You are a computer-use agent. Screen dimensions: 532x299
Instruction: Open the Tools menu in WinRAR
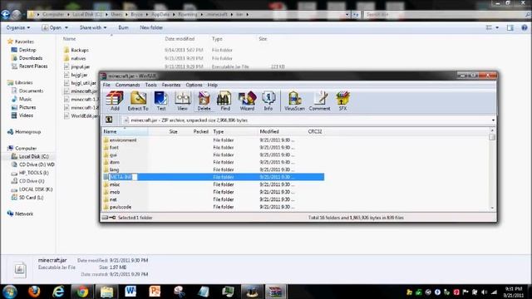pyautogui.click(x=151, y=85)
